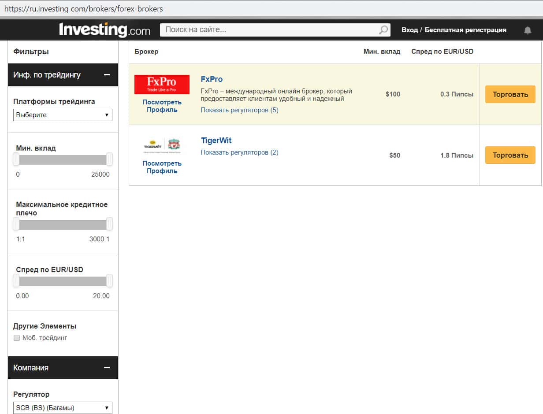Viewport: 543px width, 414px height.
Task: Click the 1.8 Пипсы spread value
Action: coord(457,155)
